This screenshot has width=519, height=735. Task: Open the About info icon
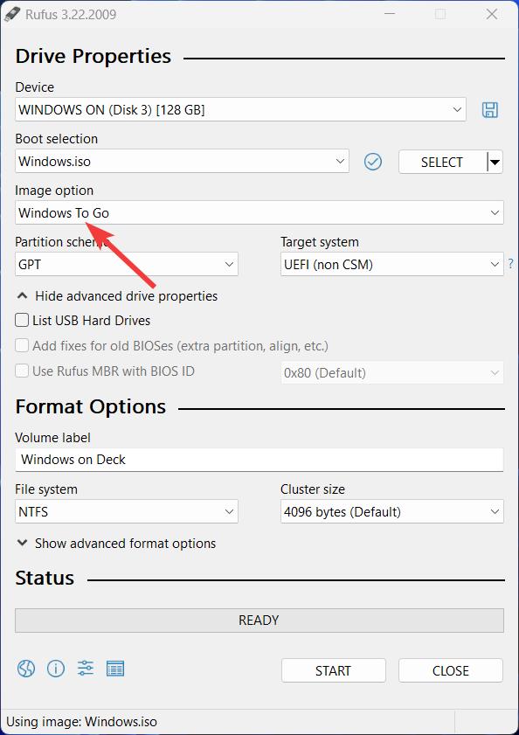tap(56, 668)
